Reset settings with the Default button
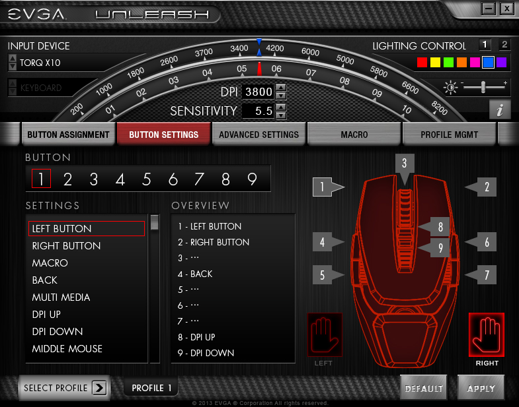Image resolution: width=519 pixels, height=407 pixels. (x=423, y=389)
